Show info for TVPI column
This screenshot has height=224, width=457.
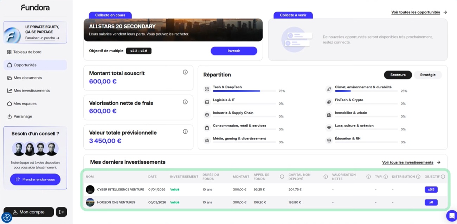(386, 177)
